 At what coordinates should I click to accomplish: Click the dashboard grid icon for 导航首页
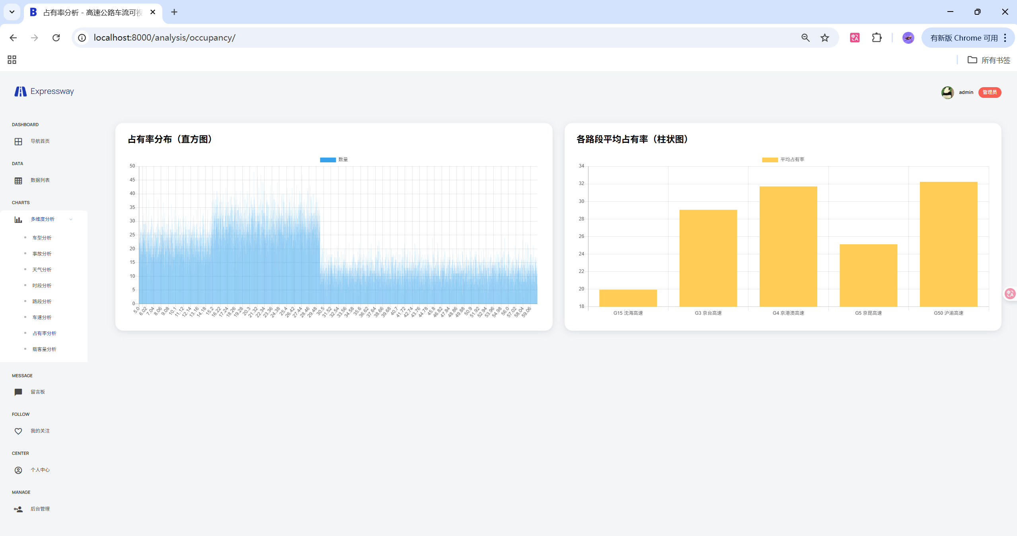tap(18, 142)
